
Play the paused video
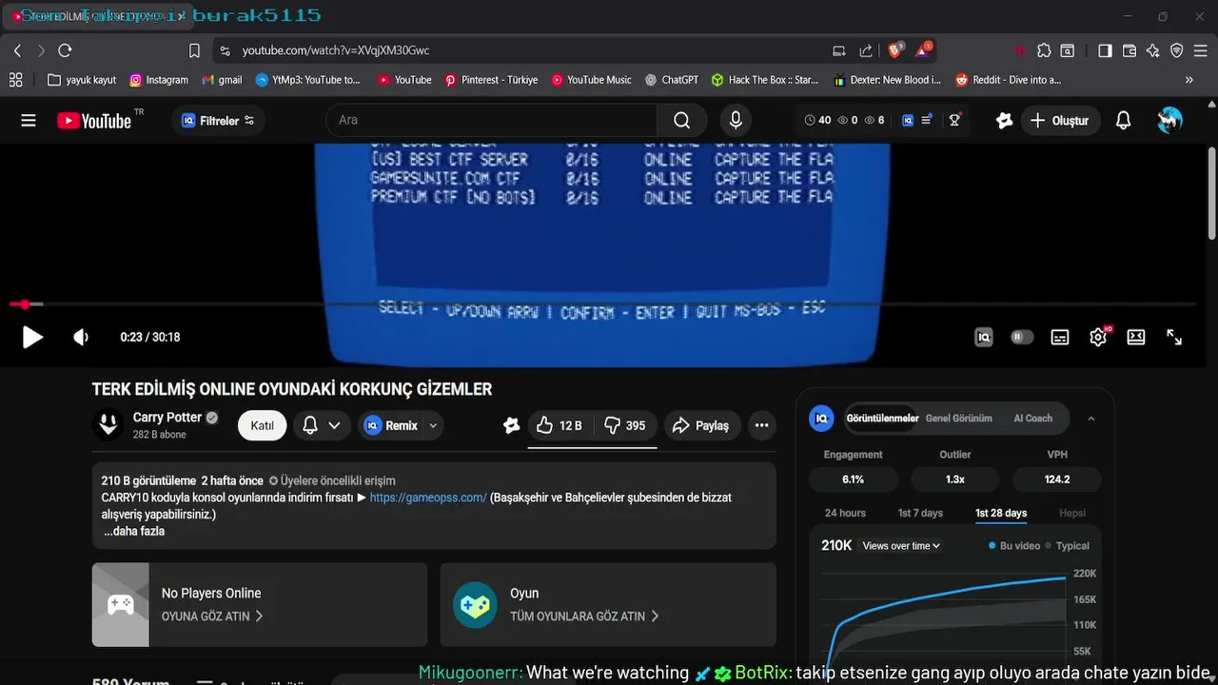(x=32, y=337)
